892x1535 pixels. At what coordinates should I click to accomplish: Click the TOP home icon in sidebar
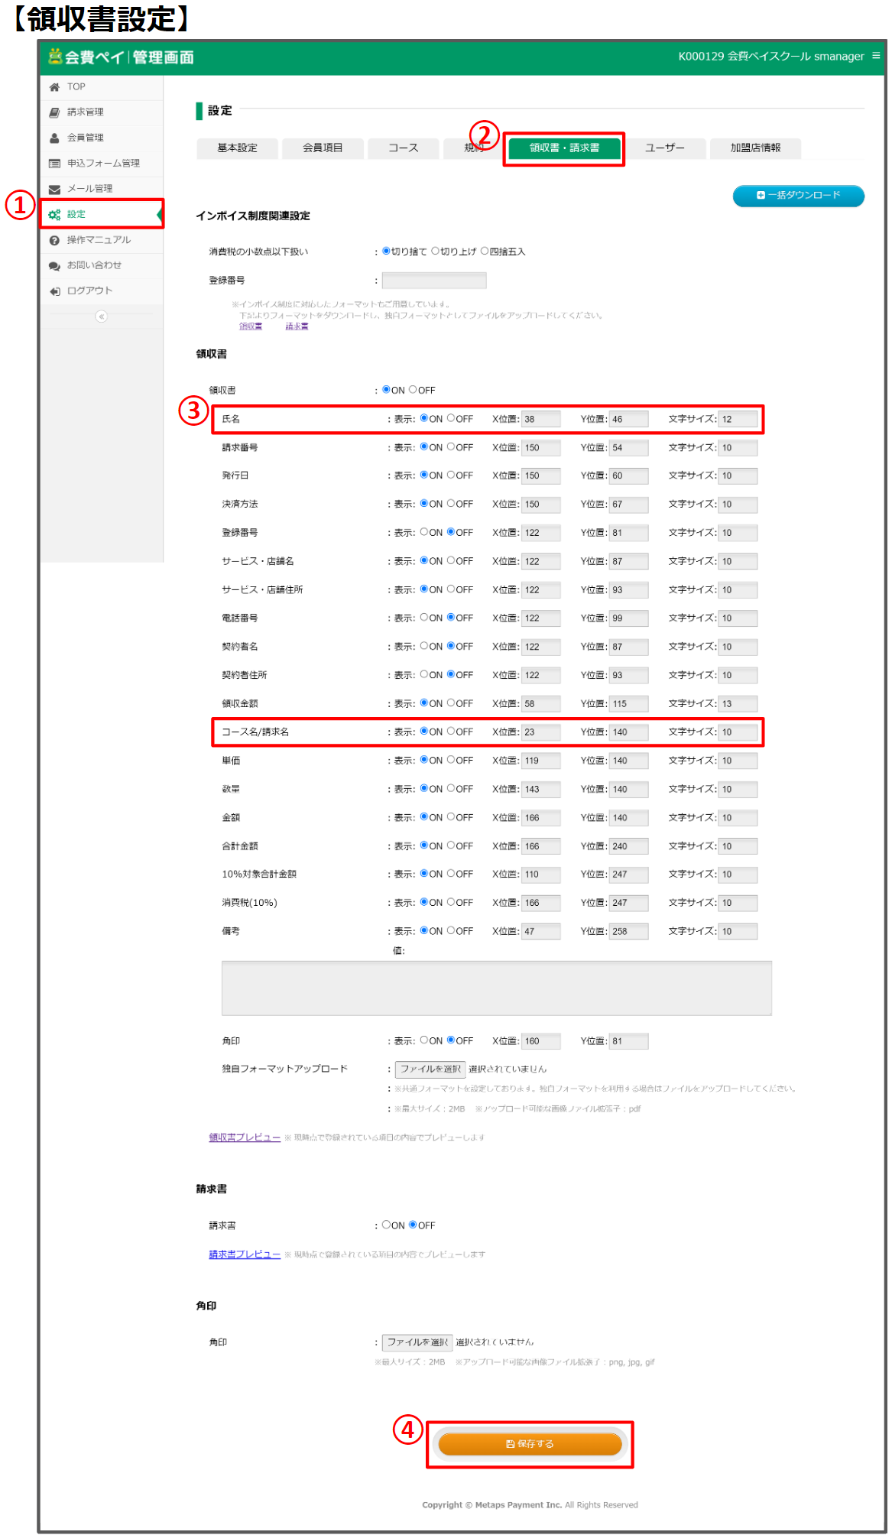(54, 87)
